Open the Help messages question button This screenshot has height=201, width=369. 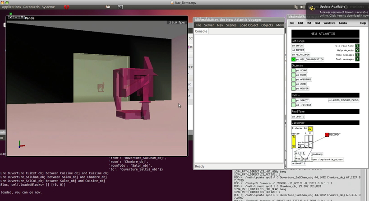[x=357, y=55]
